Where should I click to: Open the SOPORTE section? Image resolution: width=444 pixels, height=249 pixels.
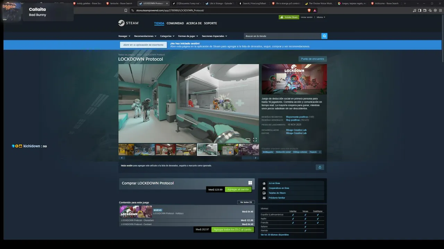pos(210,23)
